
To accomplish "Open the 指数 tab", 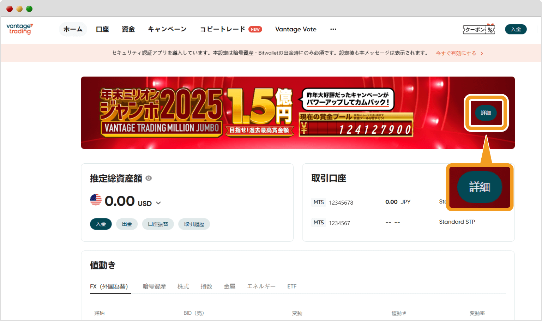I will point(206,286).
